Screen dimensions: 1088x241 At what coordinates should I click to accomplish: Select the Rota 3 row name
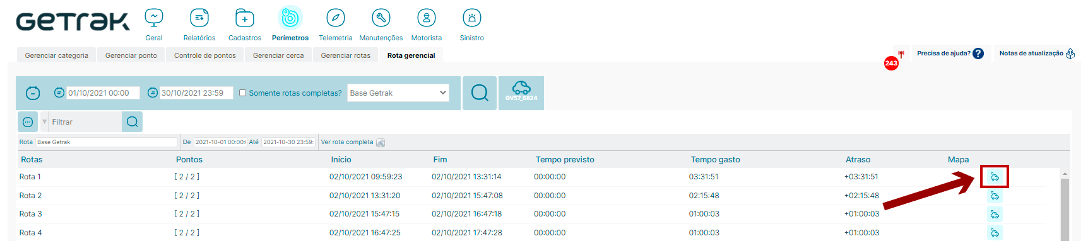click(30, 214)
